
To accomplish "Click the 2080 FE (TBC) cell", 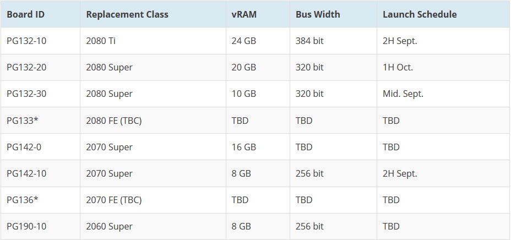I will [113, 120].
